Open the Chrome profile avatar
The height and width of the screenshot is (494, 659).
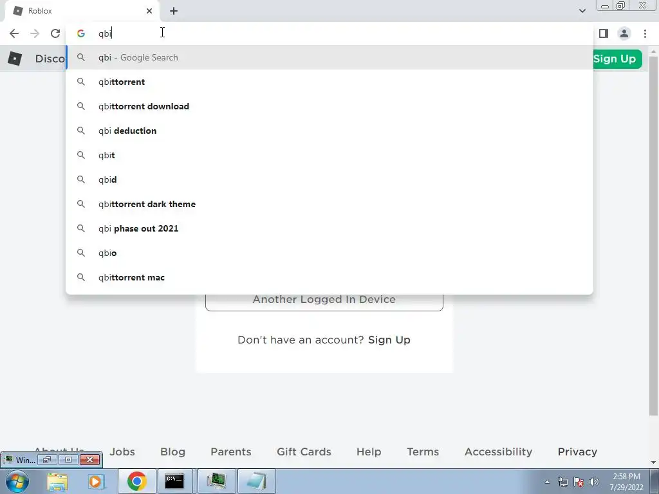click(624, 33)
